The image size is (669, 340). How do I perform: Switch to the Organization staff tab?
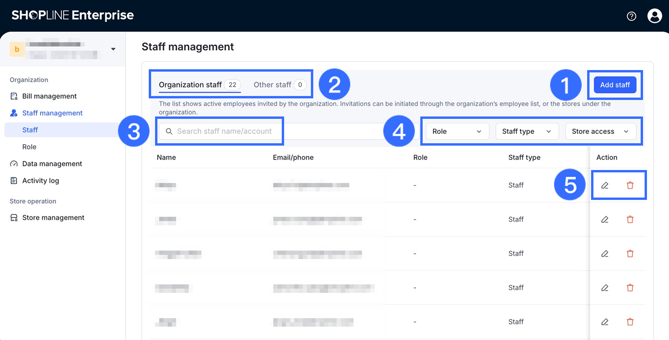click(200, 85)
